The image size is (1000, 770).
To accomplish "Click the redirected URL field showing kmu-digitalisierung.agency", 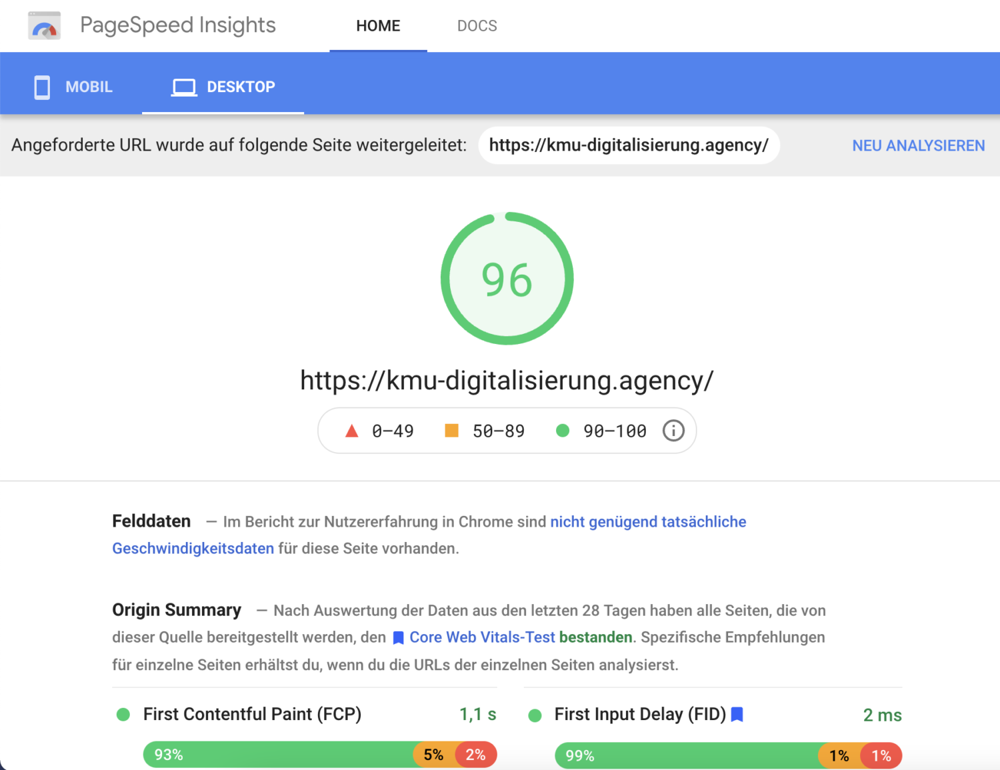I will (x=629, y=145).
